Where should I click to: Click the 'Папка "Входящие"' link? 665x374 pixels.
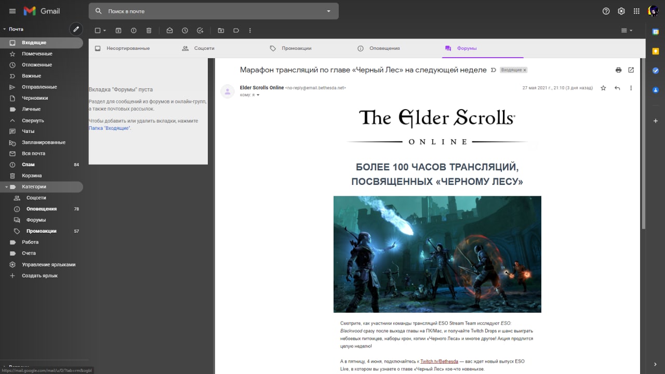point(110,128)
